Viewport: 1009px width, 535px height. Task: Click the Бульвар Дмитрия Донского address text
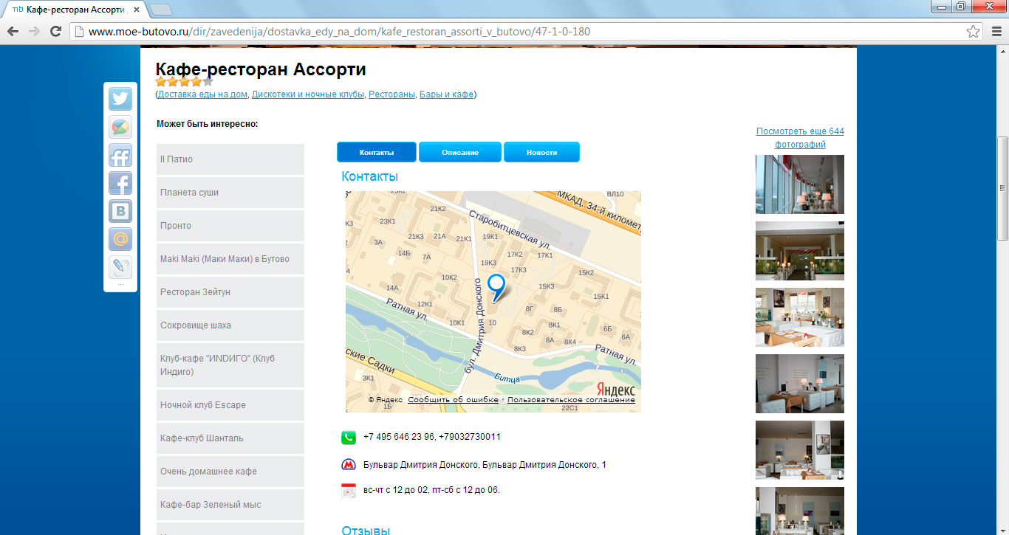pyautogui.click(x=485, y=465)
